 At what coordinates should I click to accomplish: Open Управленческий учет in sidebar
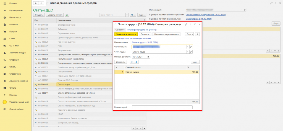pyautogui.click(x=19, y=102)
